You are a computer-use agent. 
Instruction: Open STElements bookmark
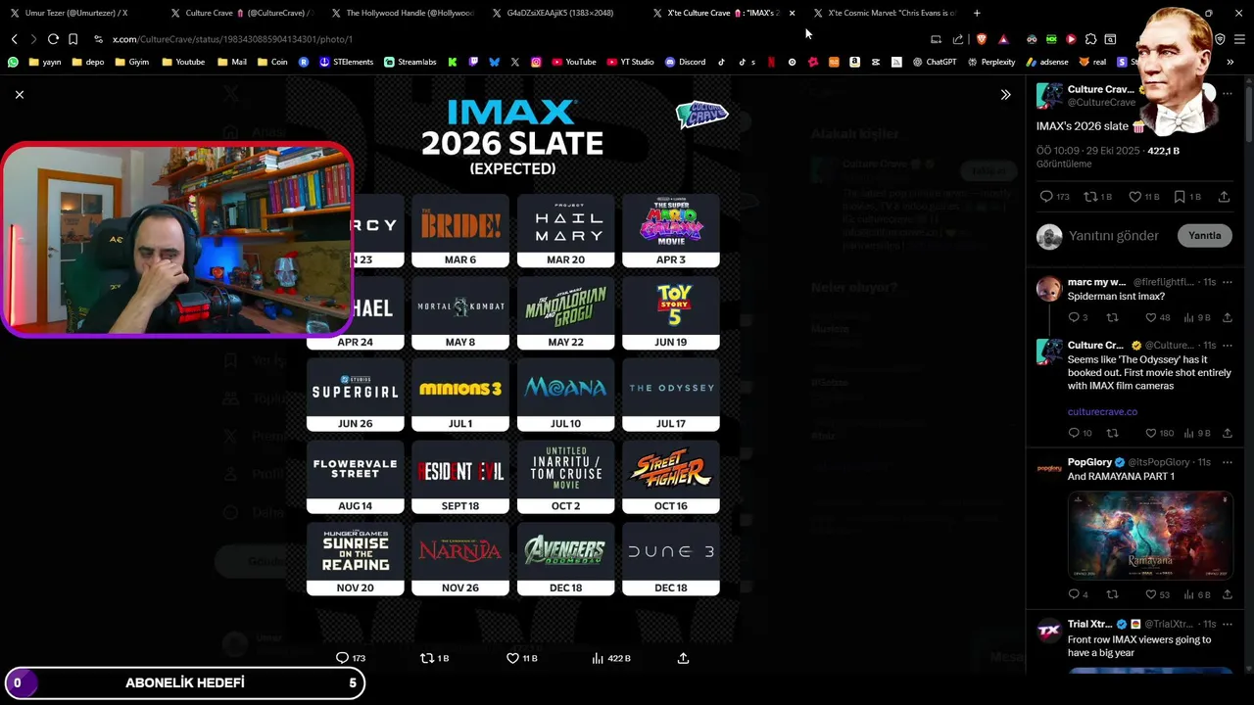point(347,62)
